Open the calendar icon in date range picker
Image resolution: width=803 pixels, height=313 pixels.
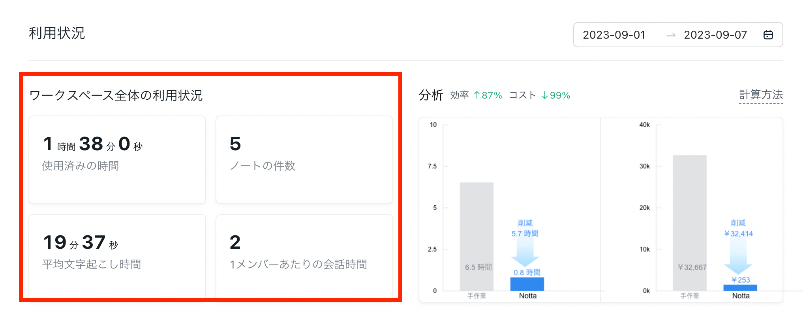point(768,35)
